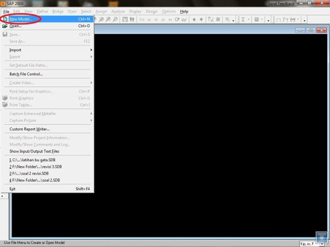Screen dimensions: 330x247
Task: Toggle the perspective glasses icon
Action: click(x=184, y=19)
